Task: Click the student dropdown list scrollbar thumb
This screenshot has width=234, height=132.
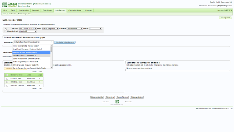Action: pos(51,49)
